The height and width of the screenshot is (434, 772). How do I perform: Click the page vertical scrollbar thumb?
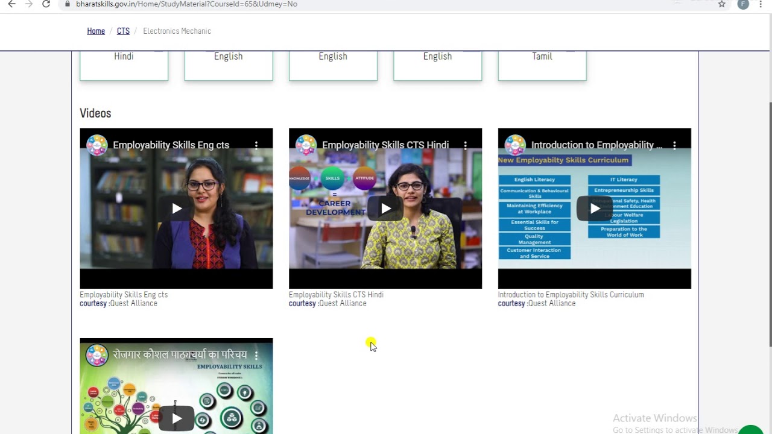click(x=770, y=224)
